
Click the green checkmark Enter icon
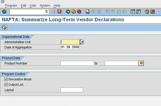coord(4,12)
